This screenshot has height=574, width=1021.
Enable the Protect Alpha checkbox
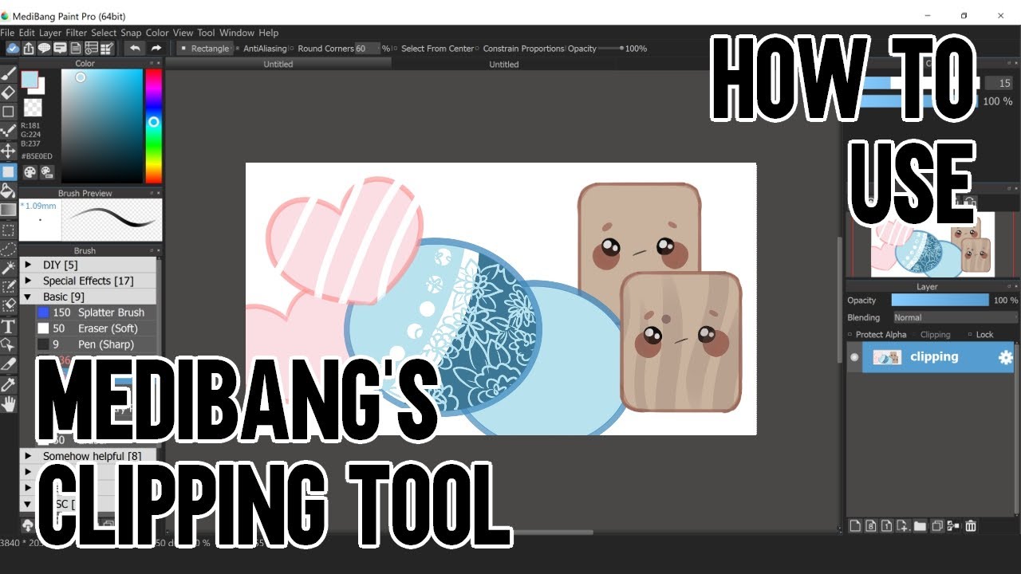coord(850,335)
